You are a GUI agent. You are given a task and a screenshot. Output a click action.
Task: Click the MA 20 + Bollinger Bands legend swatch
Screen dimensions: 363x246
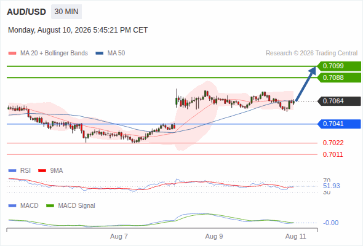tap(12, 54)
